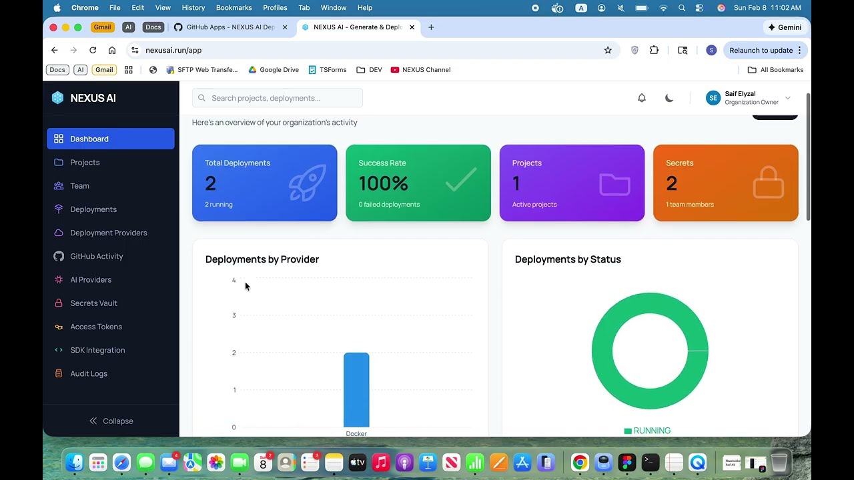Open Finder from the Dock

tap(75, 462)
